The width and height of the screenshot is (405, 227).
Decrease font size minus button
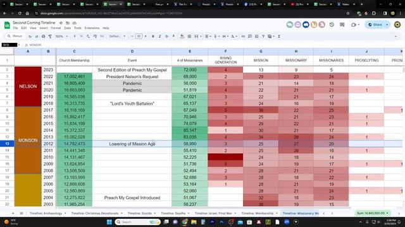pos(132,37)
